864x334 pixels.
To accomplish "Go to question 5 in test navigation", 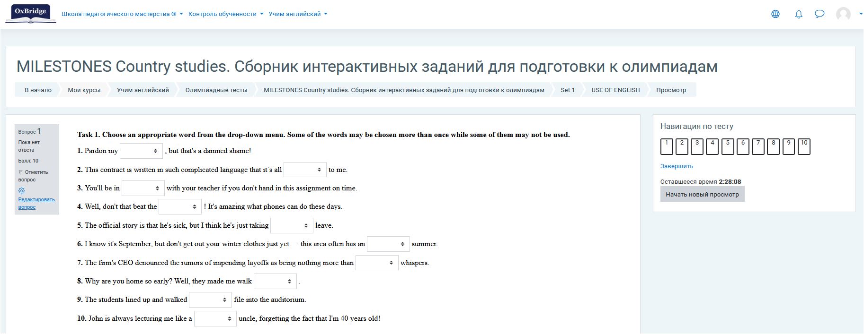I will tap(728, 146).
